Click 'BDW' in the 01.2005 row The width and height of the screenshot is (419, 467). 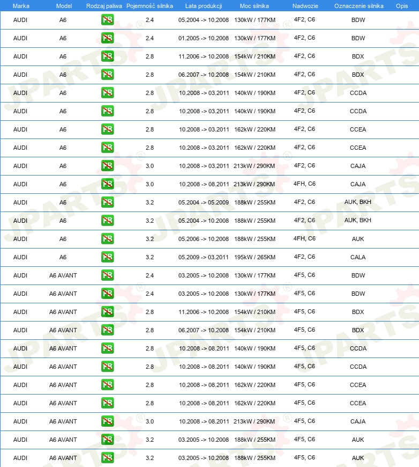358,38
